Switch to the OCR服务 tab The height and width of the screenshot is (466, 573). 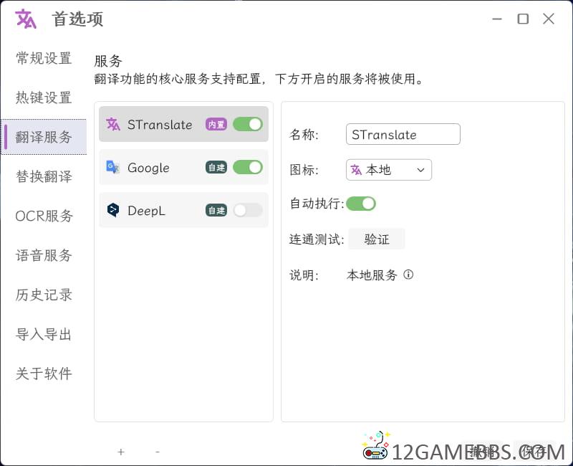[x=44, y=216]
